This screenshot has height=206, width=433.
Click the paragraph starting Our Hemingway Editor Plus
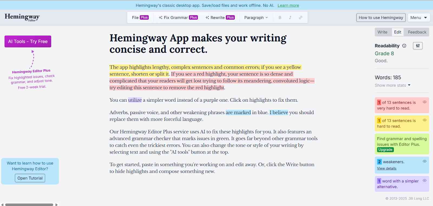[214, 142]
